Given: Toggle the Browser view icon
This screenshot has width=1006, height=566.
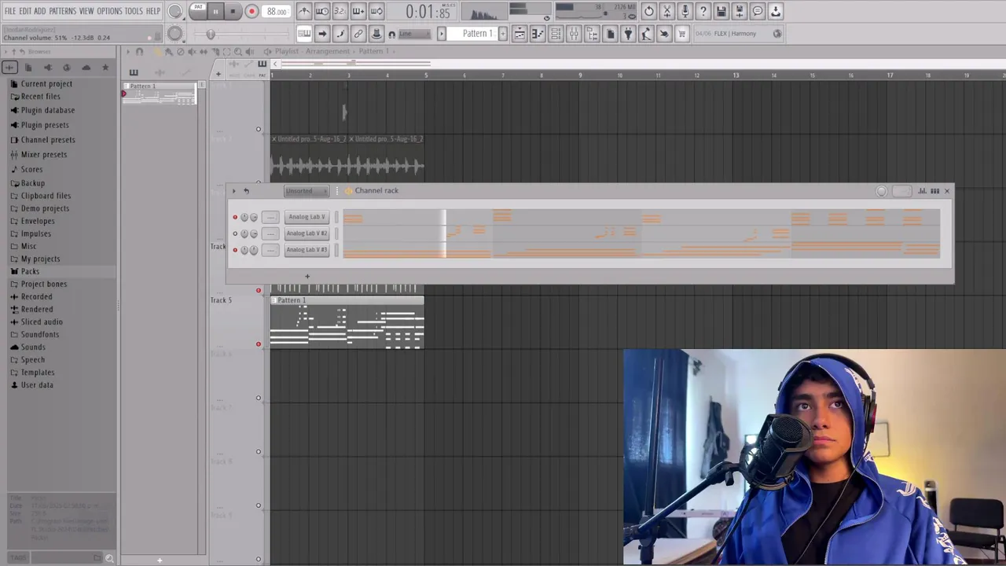Looking at the screenshot, I should 592,34.
